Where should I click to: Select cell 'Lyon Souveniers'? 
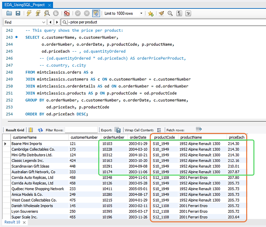[40, 211]
